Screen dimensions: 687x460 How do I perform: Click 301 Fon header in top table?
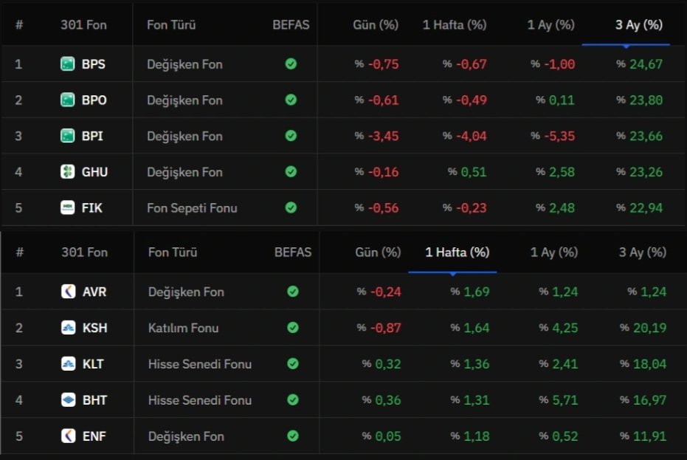click(83, 25)
